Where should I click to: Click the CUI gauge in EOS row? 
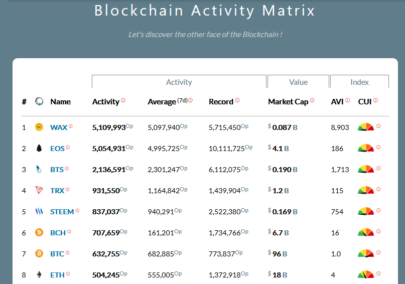366,148
